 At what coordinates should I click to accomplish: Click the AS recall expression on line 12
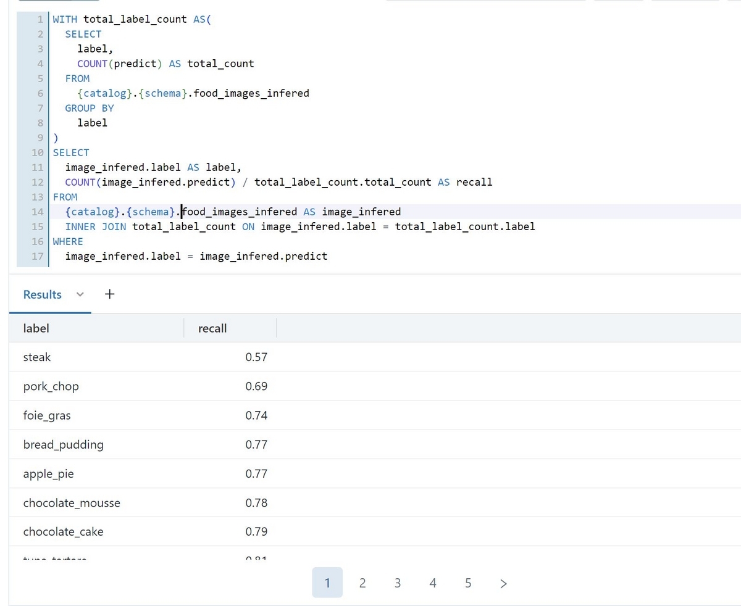[x=465, y=182]
